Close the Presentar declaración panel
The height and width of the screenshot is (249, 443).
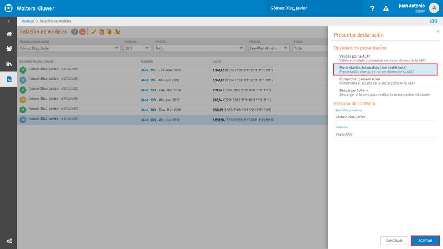(437, 32)
